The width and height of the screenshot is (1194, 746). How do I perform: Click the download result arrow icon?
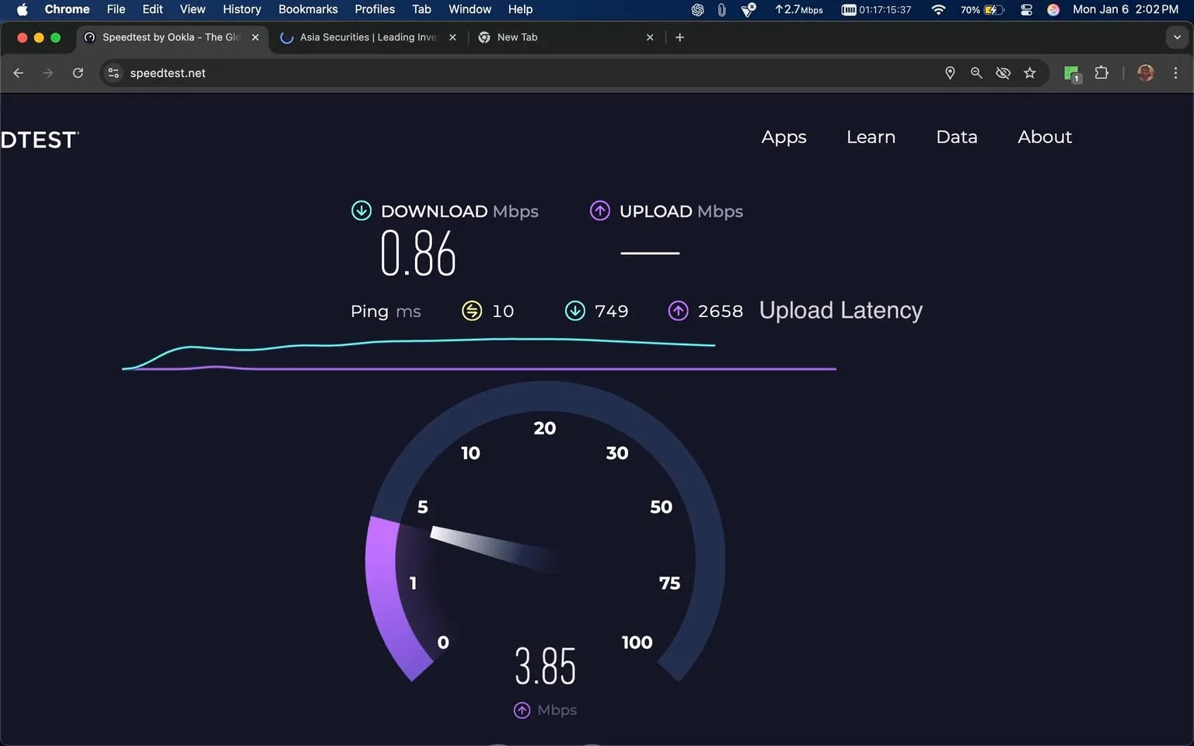coord(575,310)
